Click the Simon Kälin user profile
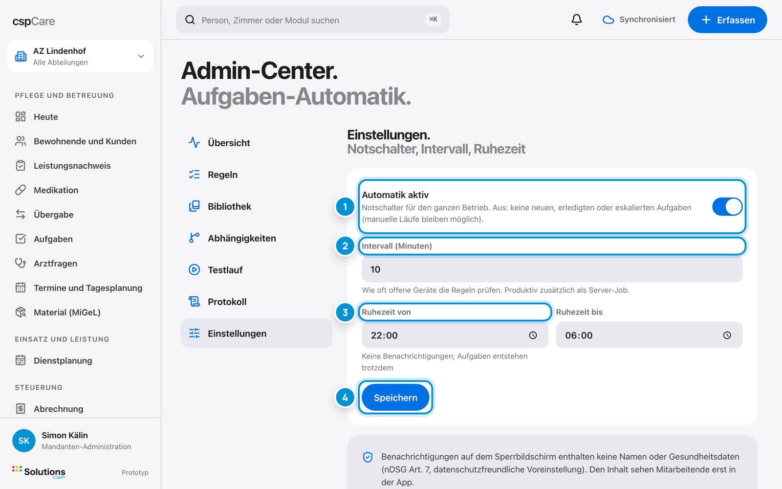782x489 pixels. [x=81, y=441]
